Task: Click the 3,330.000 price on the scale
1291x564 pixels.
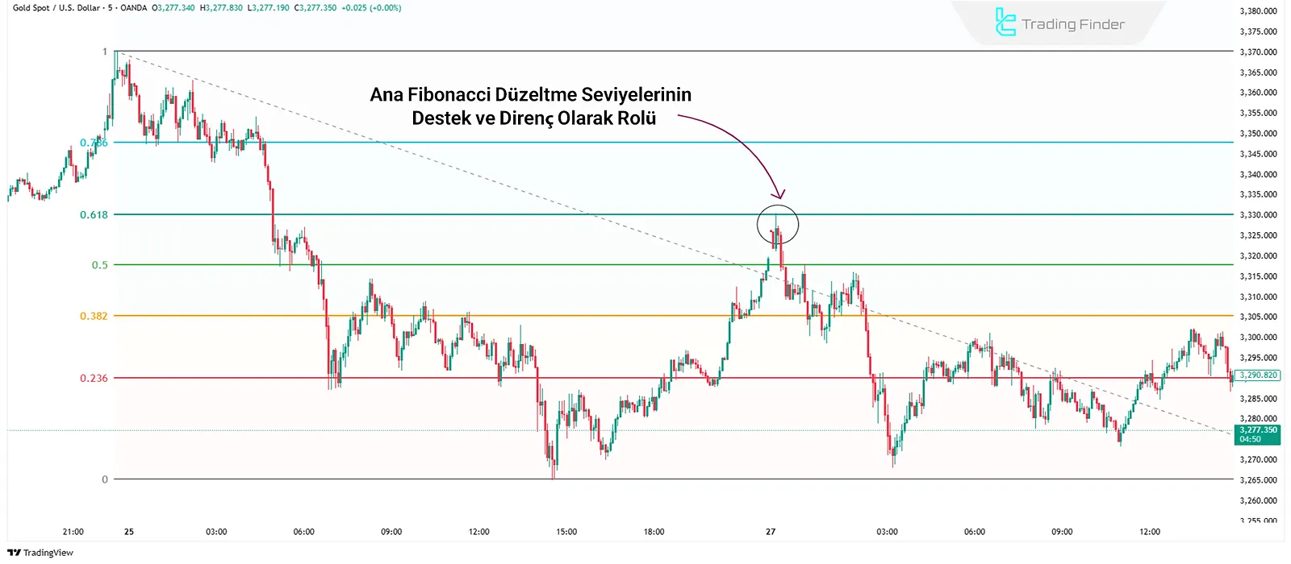Action: (1258, 215)
